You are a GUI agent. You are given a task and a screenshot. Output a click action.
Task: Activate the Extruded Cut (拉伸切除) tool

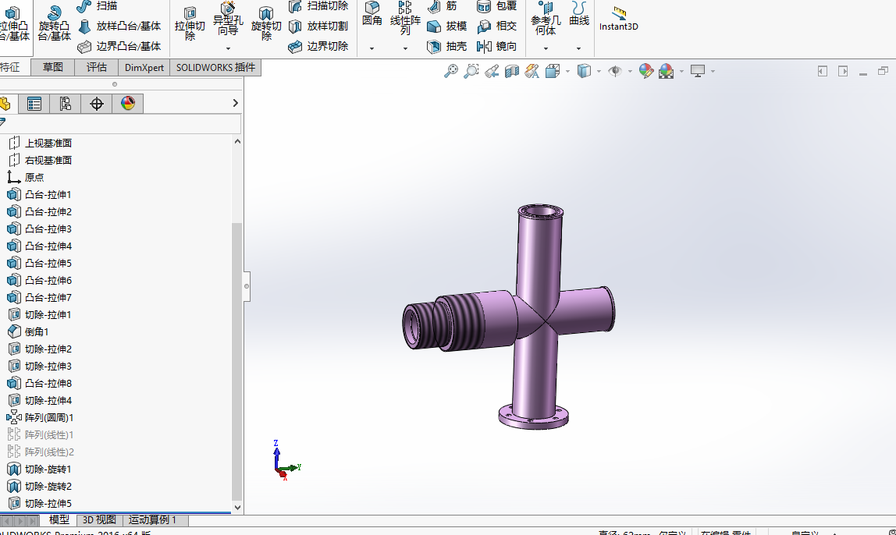[190, 24]
